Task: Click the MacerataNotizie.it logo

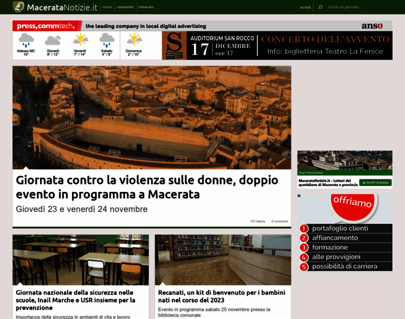Action: [55, 7]
